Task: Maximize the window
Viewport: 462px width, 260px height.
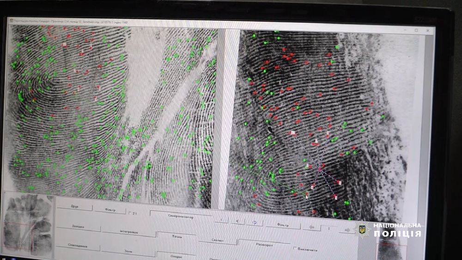Action: click(x=416, y=30)
